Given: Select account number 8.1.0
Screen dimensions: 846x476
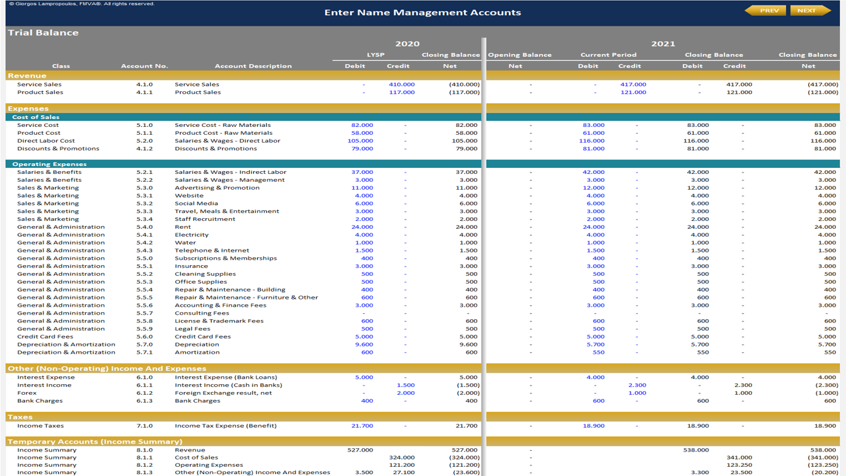Looking at the screenshot, I should 144,450.
